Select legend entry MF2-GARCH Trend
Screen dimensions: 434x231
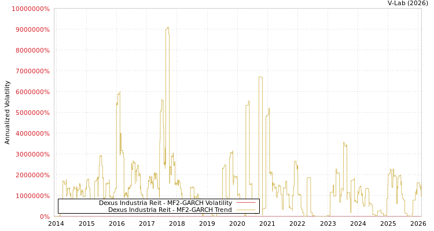click(x=170, y=210)
